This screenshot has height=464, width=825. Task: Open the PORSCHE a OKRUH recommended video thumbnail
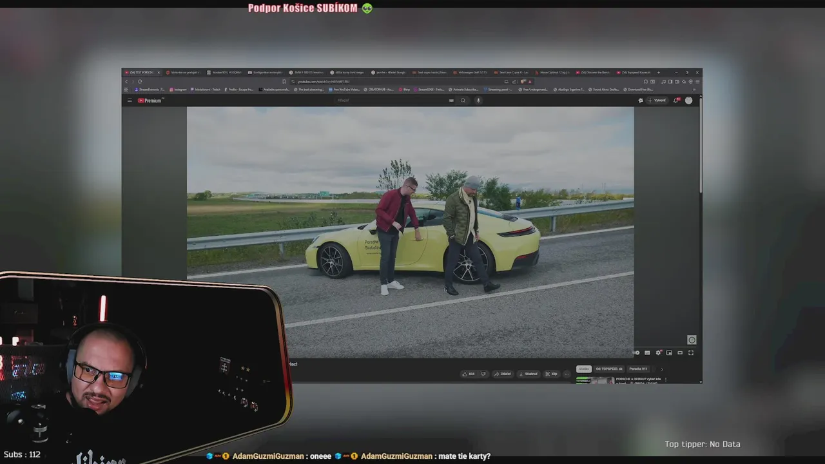click(595, 380)
